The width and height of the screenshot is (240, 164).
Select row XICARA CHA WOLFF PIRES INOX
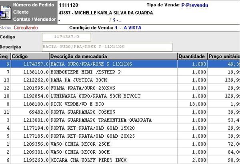coord(120,160)
